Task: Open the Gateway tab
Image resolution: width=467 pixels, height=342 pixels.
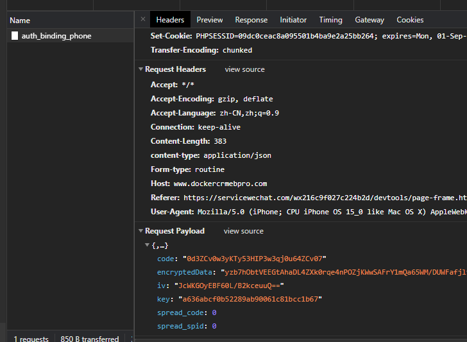Action: 369,20
